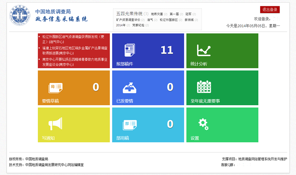The image size is (296, 175).
Task: Click the count 0 in 要情草稿 tile
Action: [96, 87]
